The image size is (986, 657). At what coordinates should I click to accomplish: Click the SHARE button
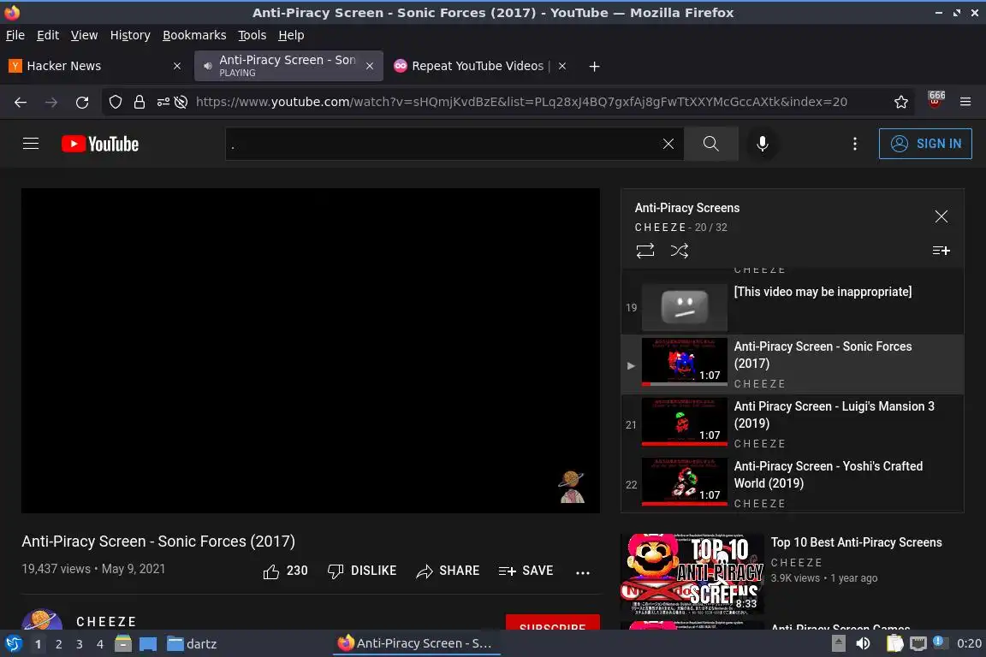pyautogui.click(x=448, y=571)
